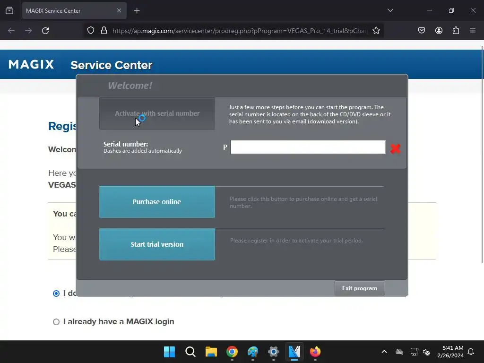Screen dimensions: 484x363
Task: Open the Paint app from the taskbar
Action: [253, 352]
